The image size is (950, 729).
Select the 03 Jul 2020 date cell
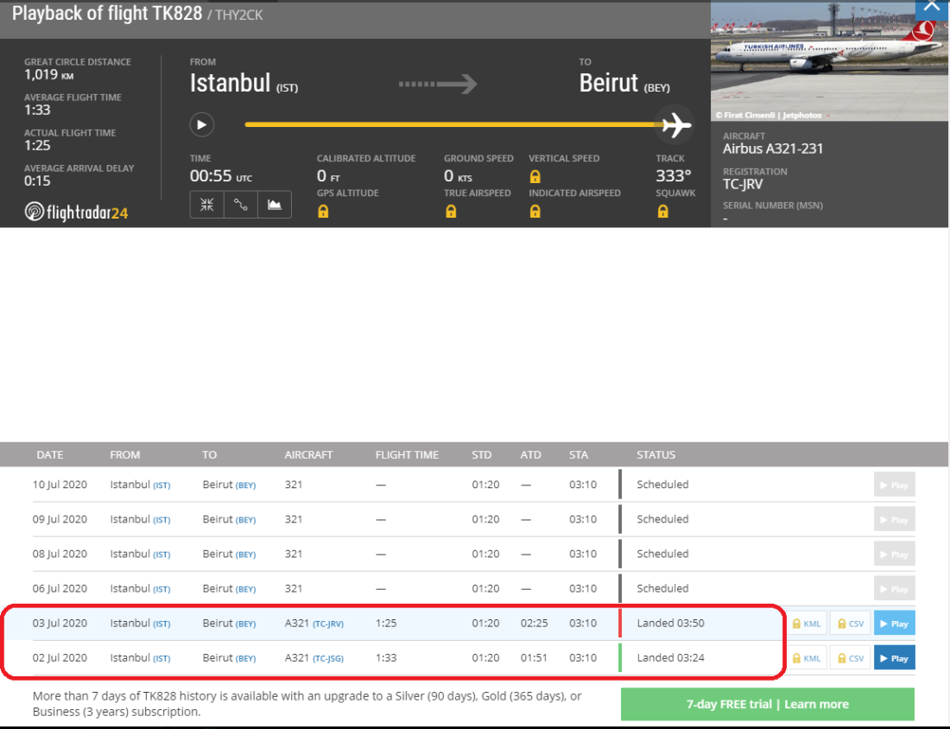(x=60, y=623)
